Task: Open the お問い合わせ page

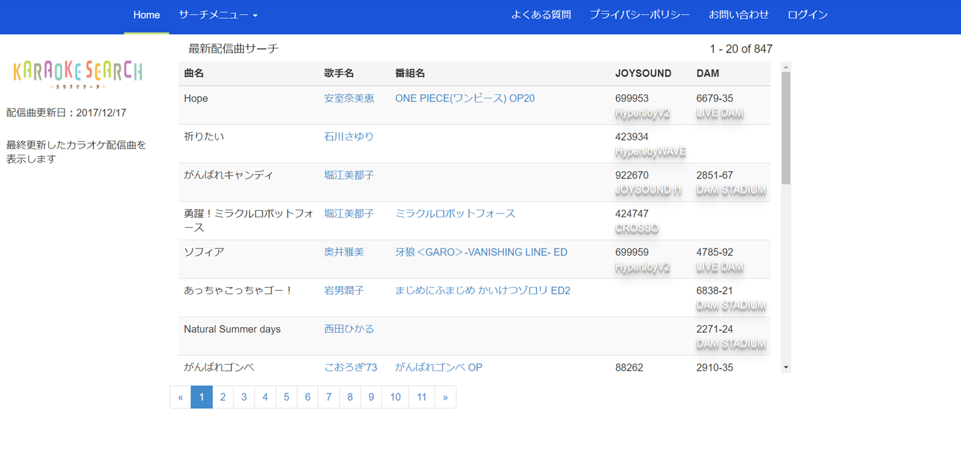Action: [x=739, y=15]
